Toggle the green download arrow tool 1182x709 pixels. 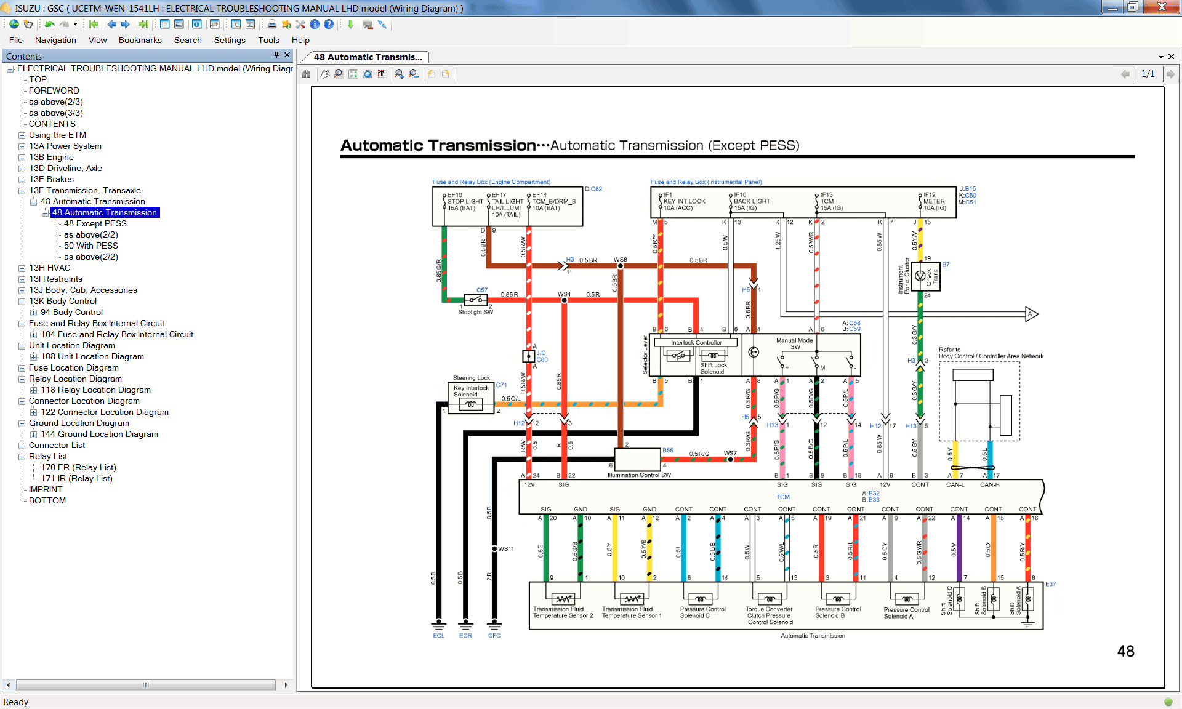click(x=351, y=25)
